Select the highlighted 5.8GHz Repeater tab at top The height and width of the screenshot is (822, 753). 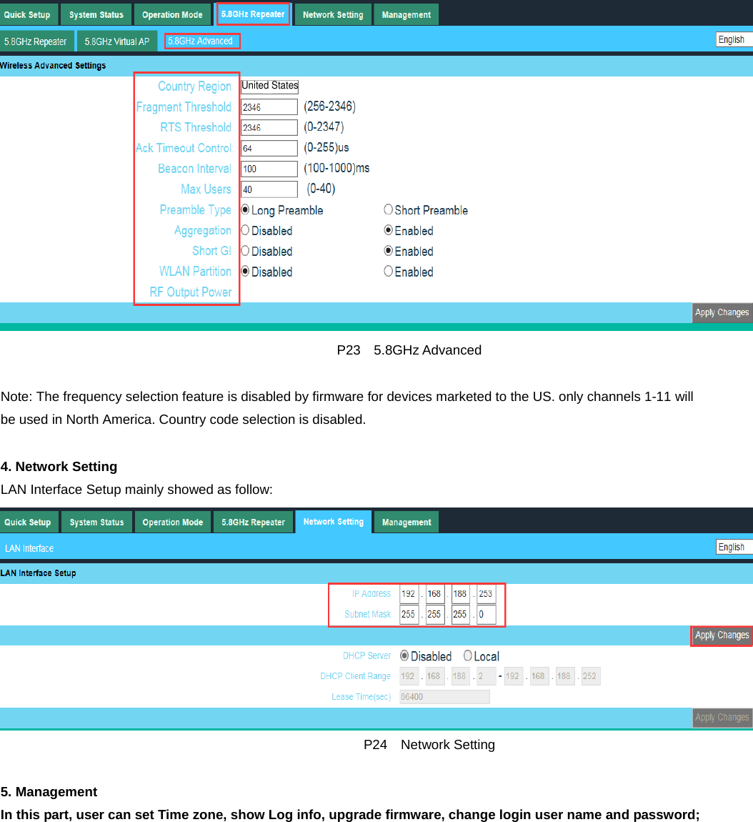coord(253,14)
